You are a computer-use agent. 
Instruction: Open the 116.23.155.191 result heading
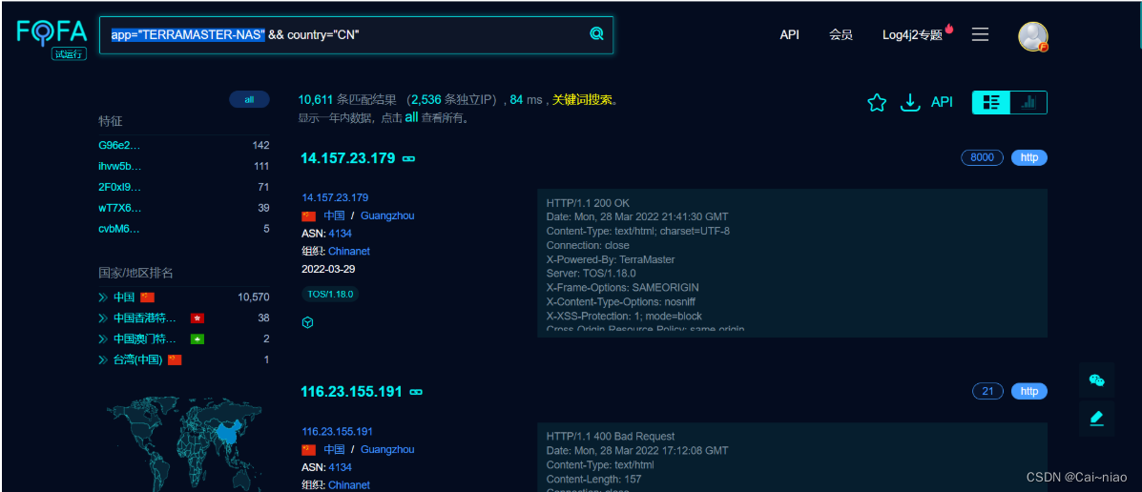click(x=352, y=392)
